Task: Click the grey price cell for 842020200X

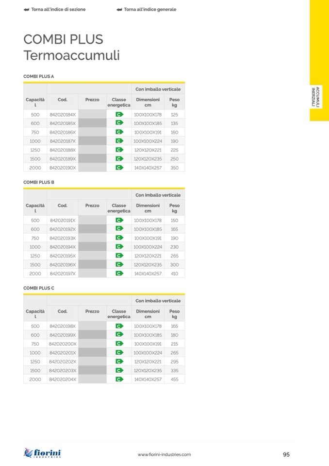Action: point(92,344)
